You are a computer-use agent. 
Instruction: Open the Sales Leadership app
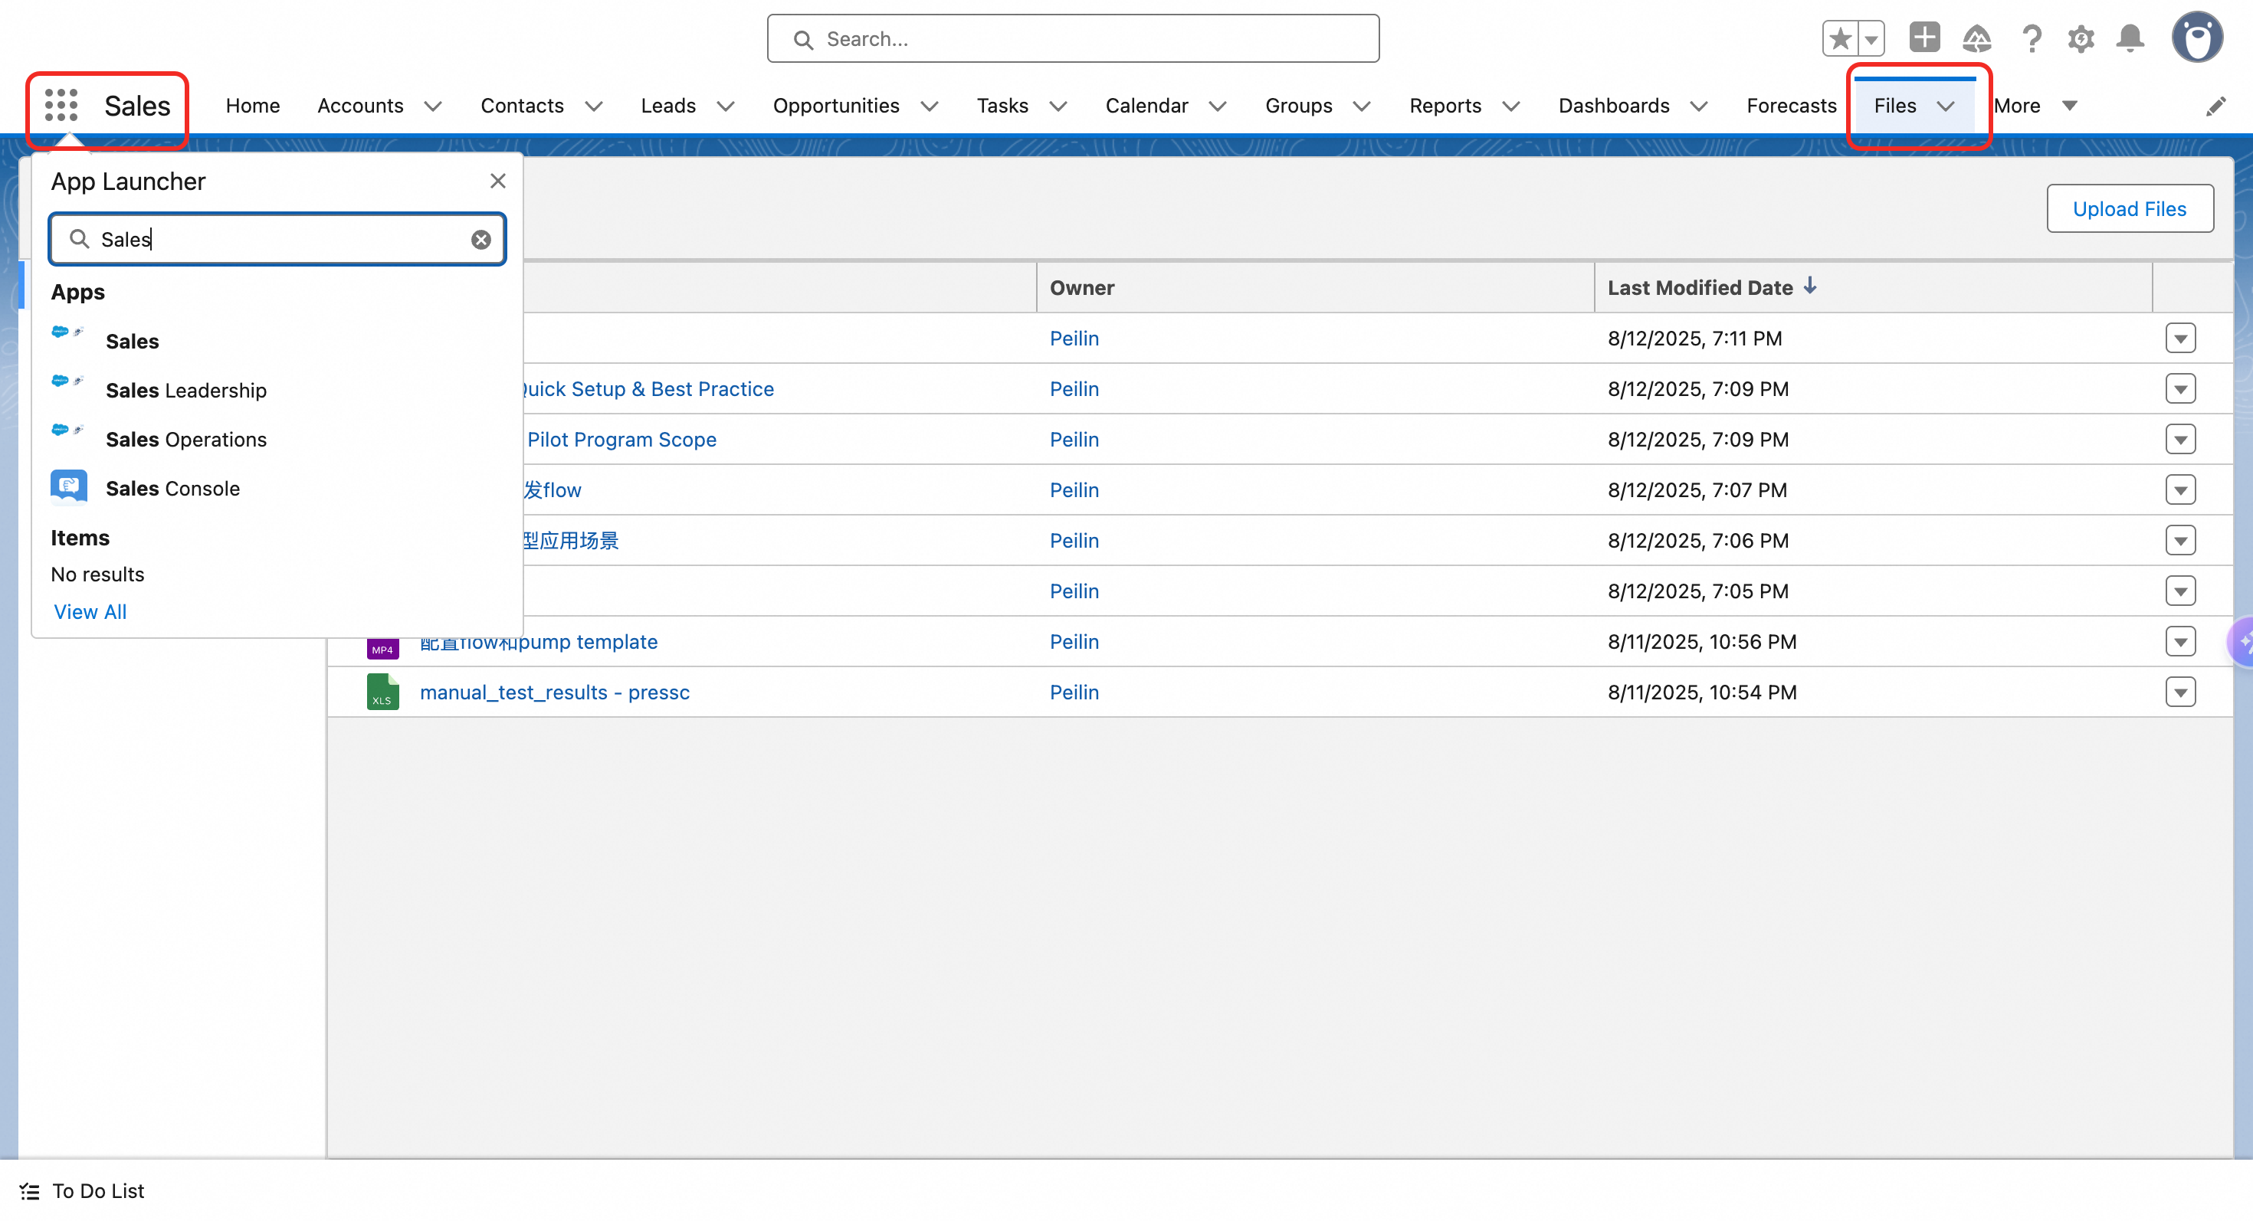click(186, 390)
